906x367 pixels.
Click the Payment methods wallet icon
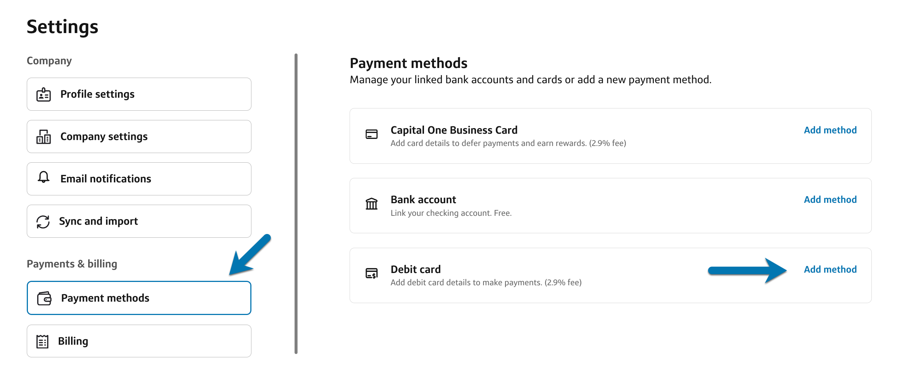click(44, 298)
